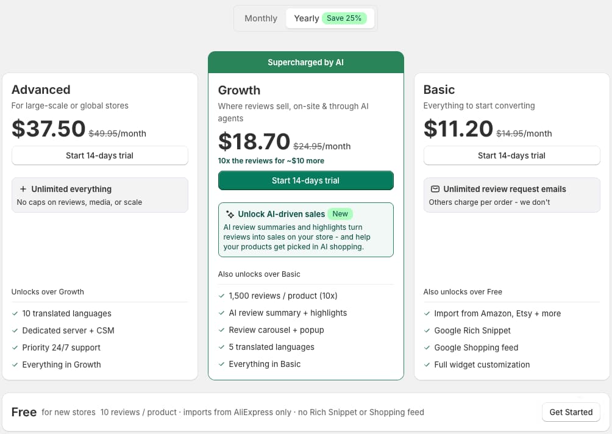Switch billing to Monthly
This screenshot has height=434, width=612.
tap(261, 18)
